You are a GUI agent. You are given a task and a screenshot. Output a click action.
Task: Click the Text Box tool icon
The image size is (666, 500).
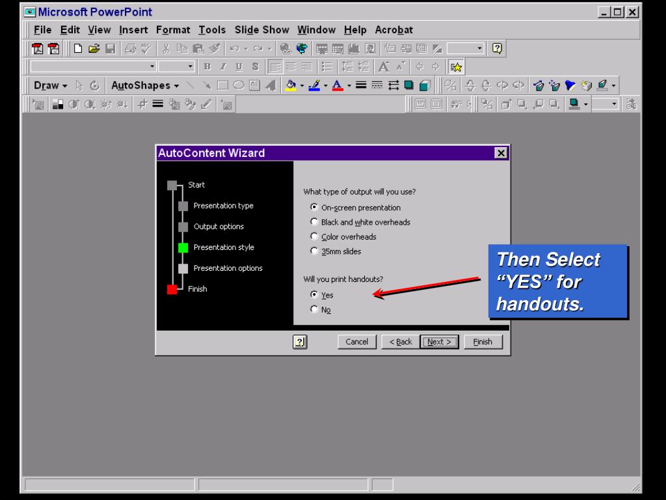point(254,85)
